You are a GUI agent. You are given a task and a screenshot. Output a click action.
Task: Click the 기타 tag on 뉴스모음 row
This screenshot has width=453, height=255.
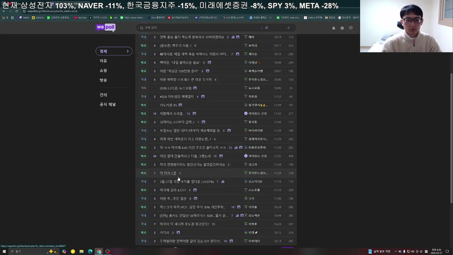coord(143,88)
